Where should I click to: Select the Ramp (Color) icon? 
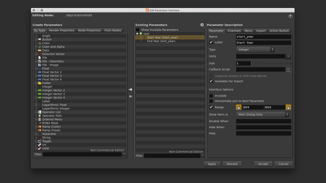pyautogui.click(x=40, y=127)
